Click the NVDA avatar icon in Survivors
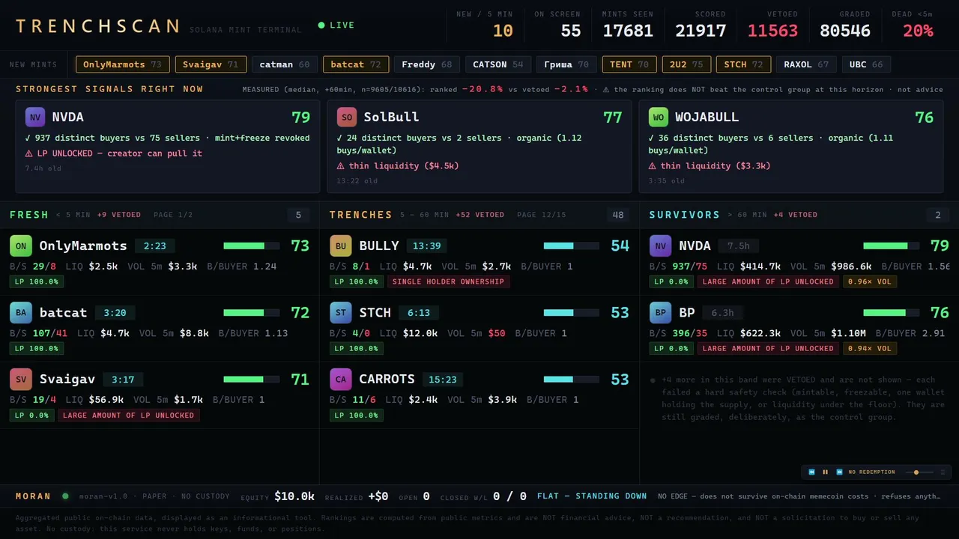Screen dimensions: 959x539 click(x=660, y=246)
